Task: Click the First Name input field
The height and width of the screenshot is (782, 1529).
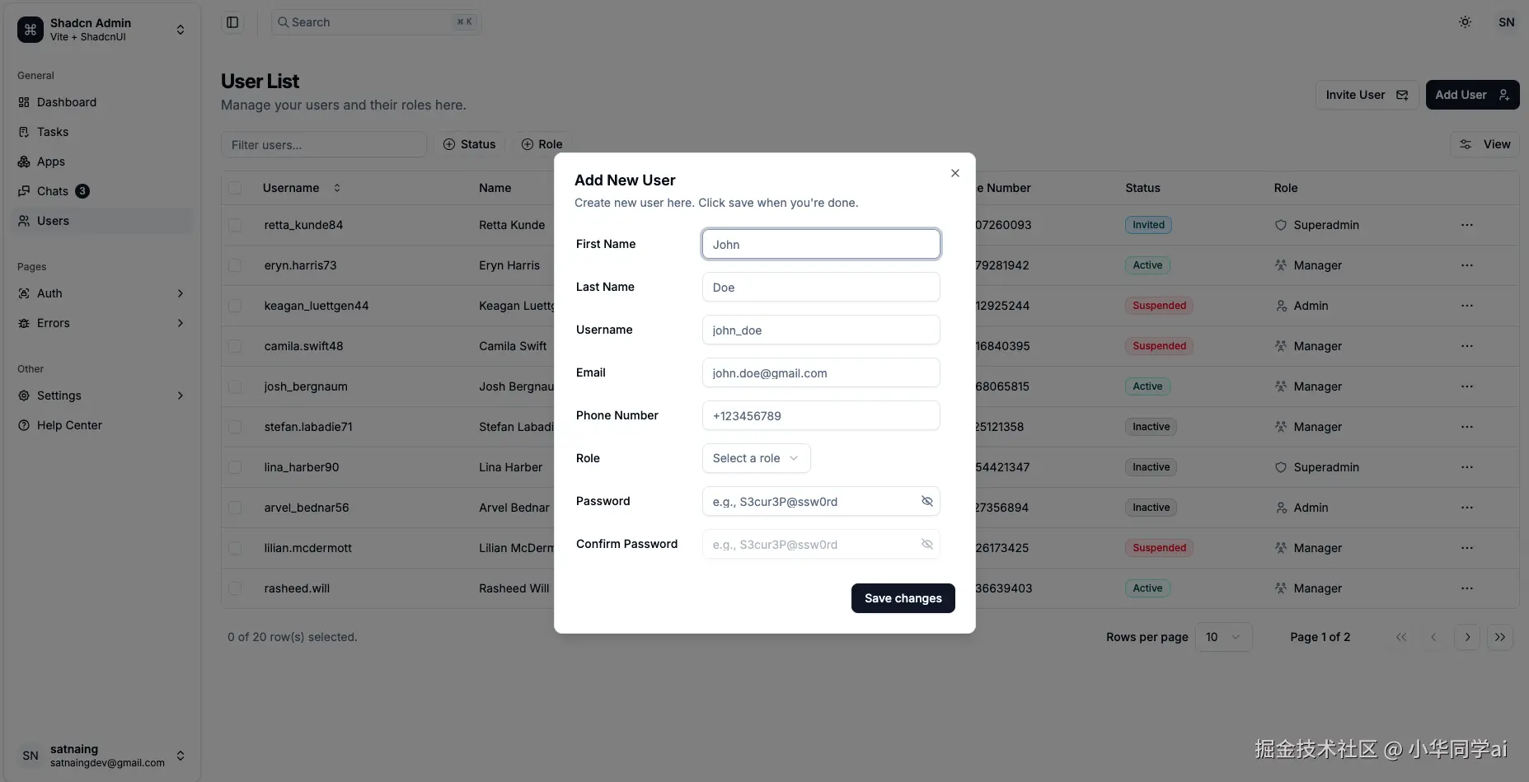Action: point(820,244)
